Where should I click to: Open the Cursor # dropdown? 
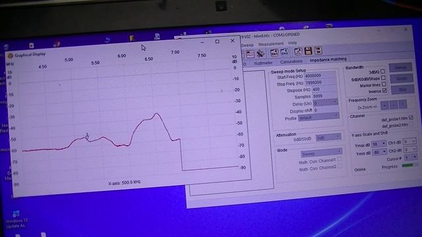coord(411,157)
